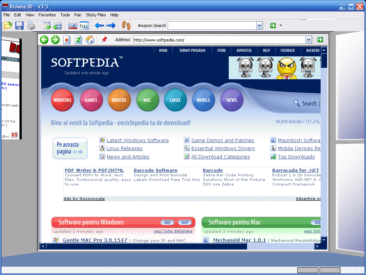Viewport: 366px width, 275px height.
Task: Open small dropdown arrow next to Amazon Go
Action: pyautogui.click(x=281, y=26)
